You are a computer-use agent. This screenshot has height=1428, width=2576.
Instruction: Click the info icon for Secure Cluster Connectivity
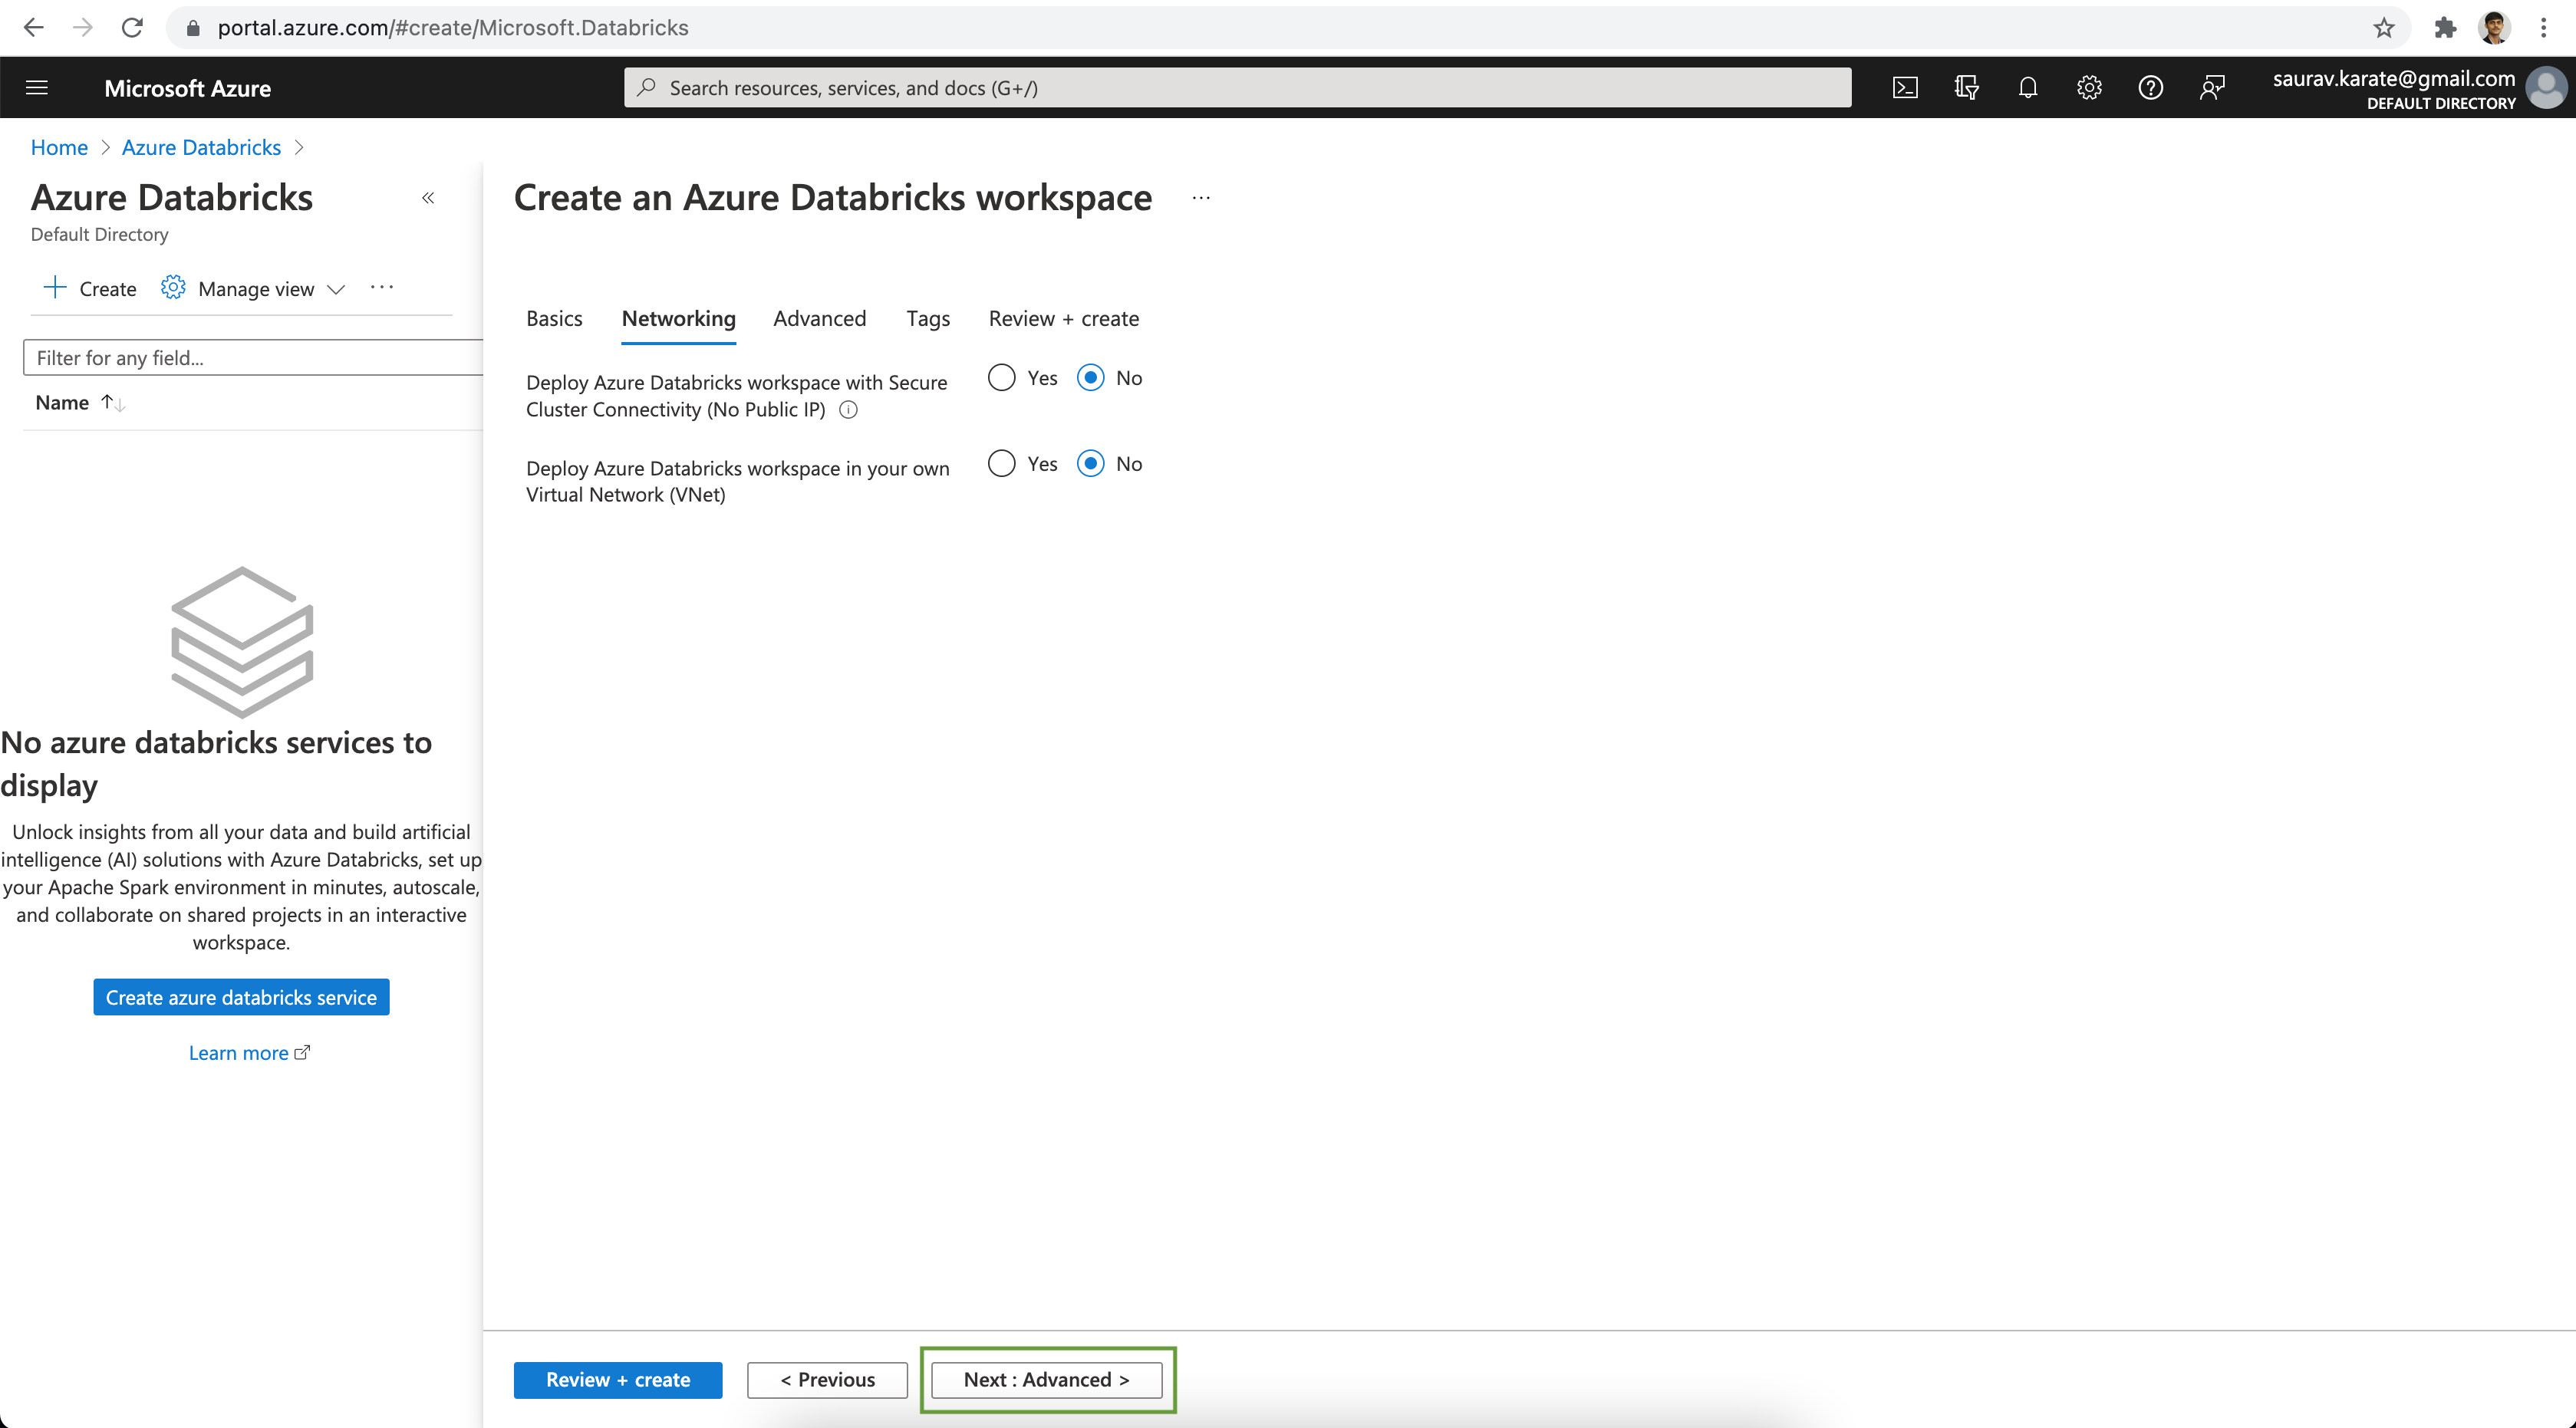pyautogui.click(x=848, y=410)
